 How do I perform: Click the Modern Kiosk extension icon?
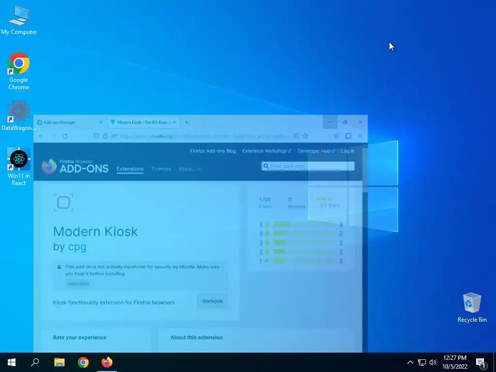63,202
